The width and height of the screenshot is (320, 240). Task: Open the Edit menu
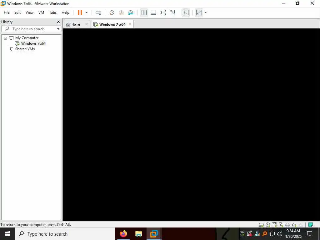[17, 12]
